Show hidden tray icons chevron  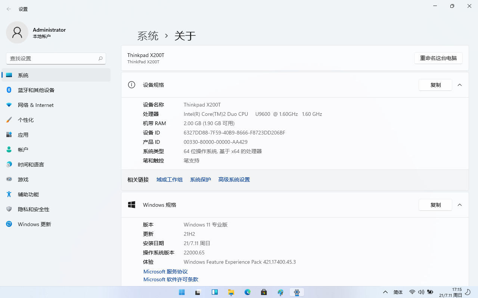click(x=385, y=292)
